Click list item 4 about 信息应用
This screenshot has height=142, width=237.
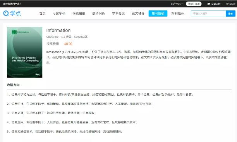tap(72, 122)
